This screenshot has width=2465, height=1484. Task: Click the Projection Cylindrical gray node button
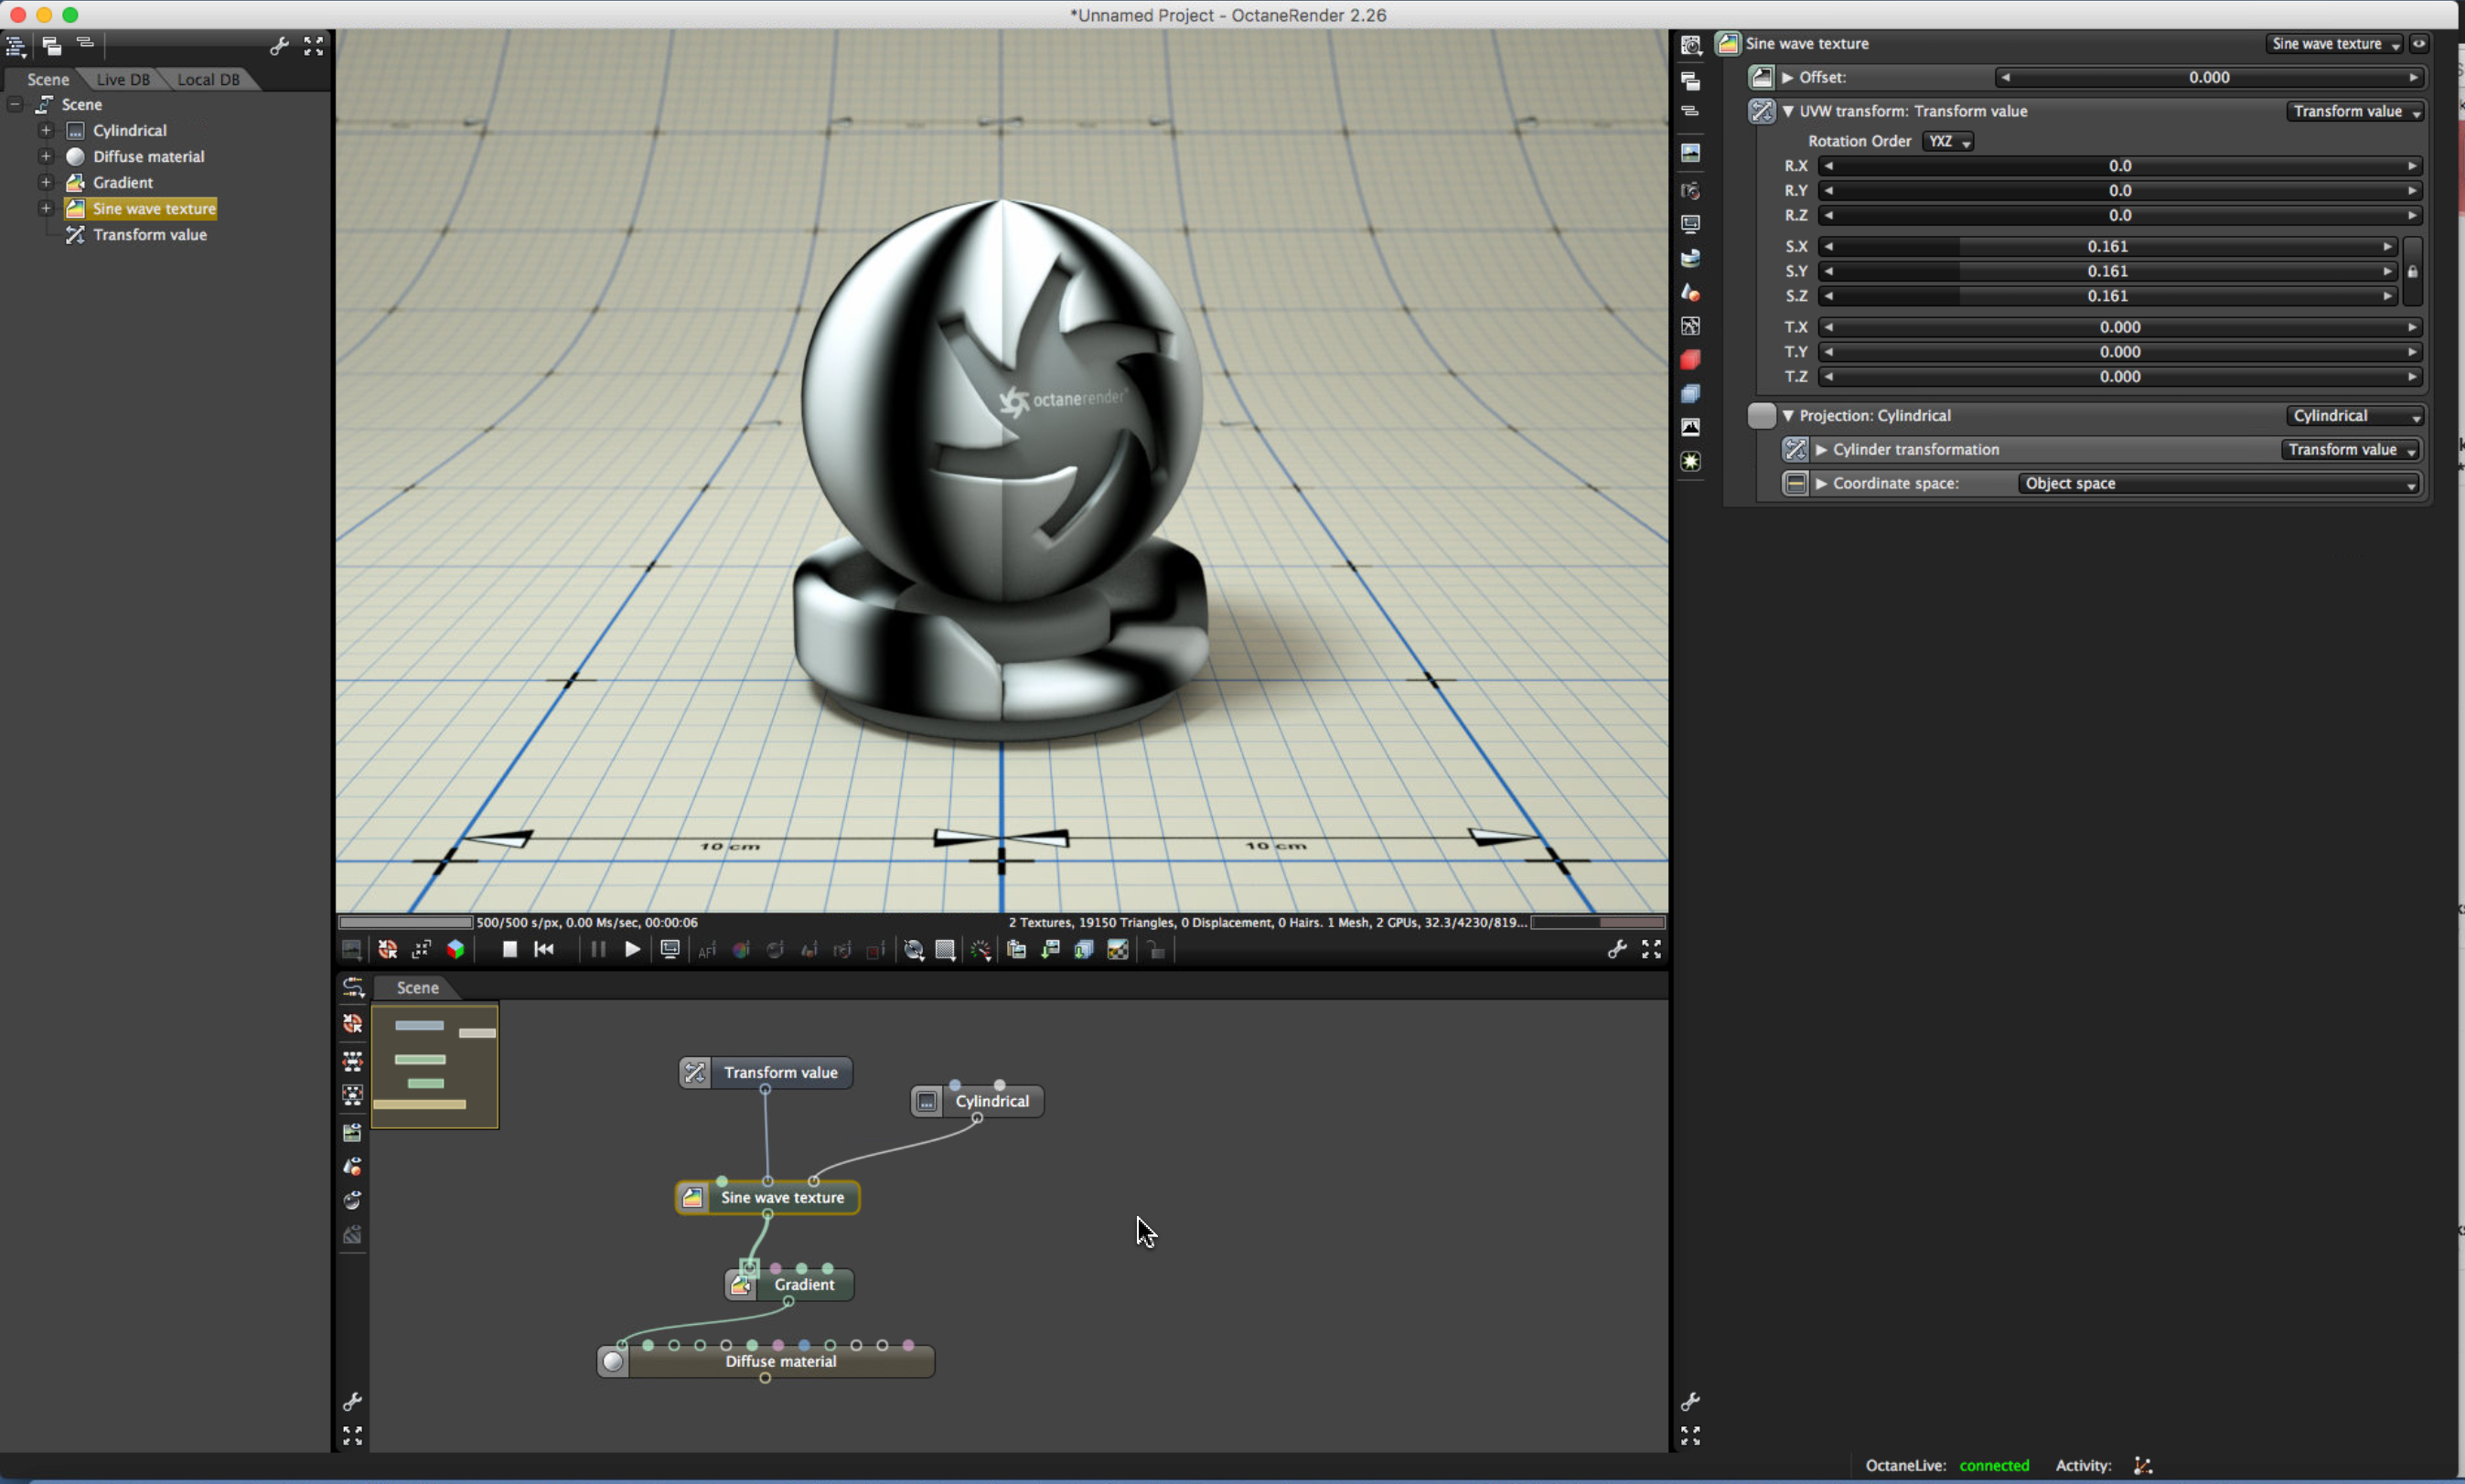[x=1761, y=415]
